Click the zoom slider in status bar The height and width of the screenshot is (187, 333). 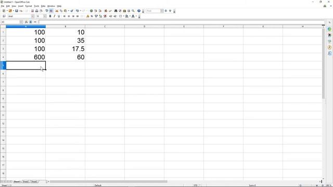(x=311, y=185)
